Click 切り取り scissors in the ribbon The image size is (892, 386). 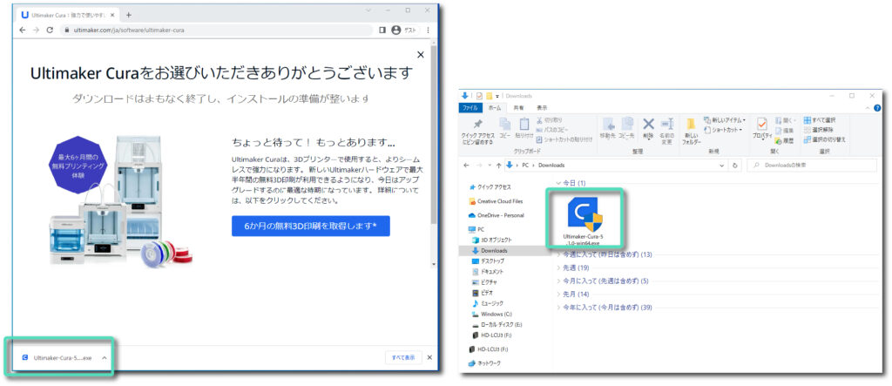pyautogui.click(x=550, y=120)
